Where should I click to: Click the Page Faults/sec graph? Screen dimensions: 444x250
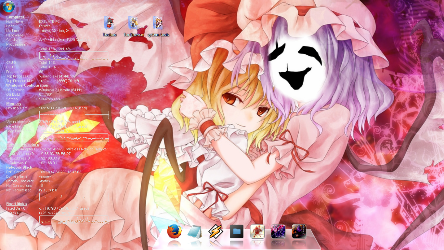74,138
